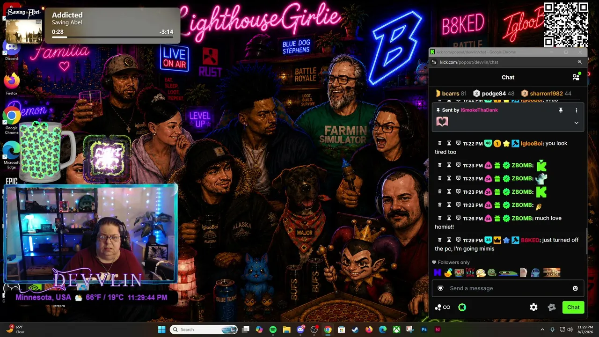Send message with the green Chat button
The height and width of the screenshot is (337, 599).
[573, 307]
